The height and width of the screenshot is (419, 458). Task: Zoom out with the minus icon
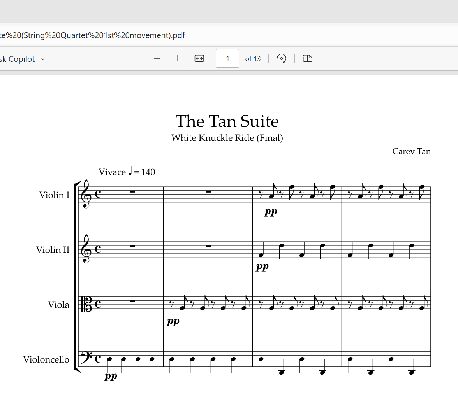[x=157, y=59]
